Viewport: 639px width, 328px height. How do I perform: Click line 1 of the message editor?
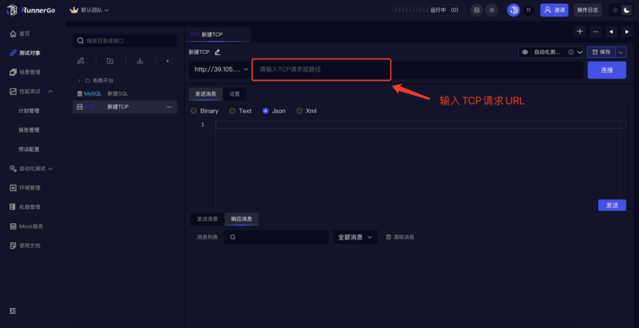pyautogui.click(x=420, y=125)
